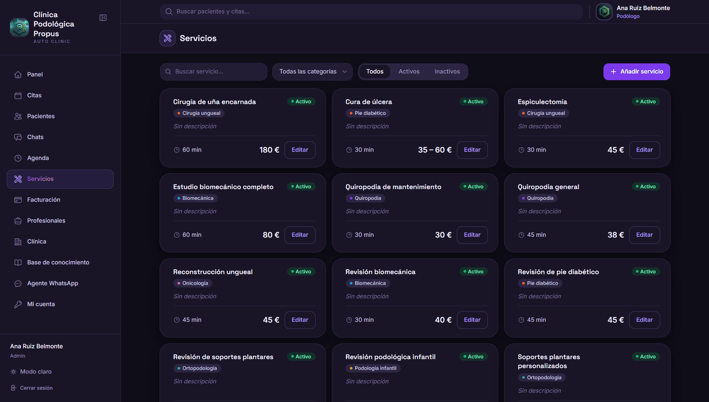Click Activo badge on Espiculectomía card
The image size is (709, 402).
tap(646, 101)
